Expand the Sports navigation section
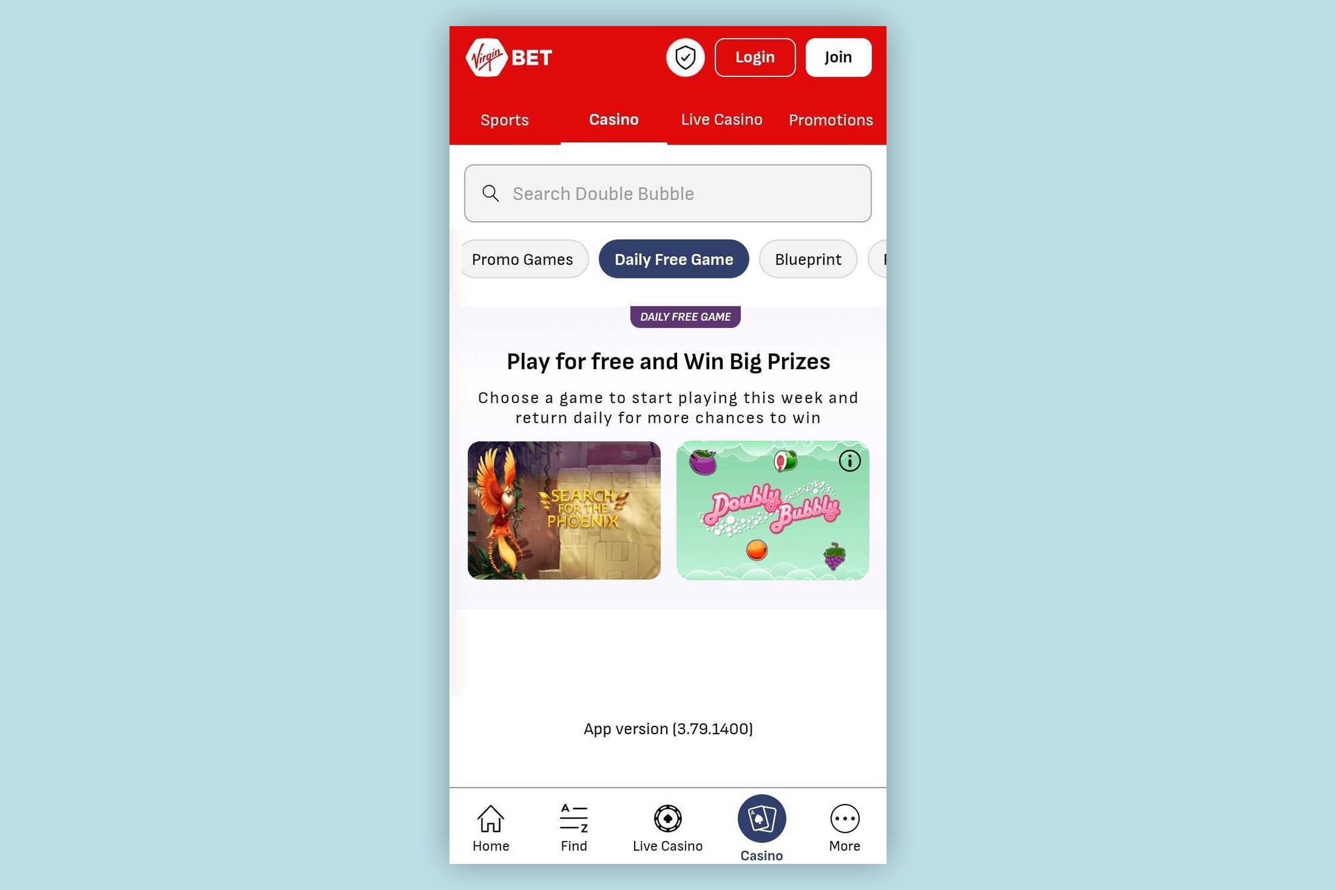 pos(505,119)
